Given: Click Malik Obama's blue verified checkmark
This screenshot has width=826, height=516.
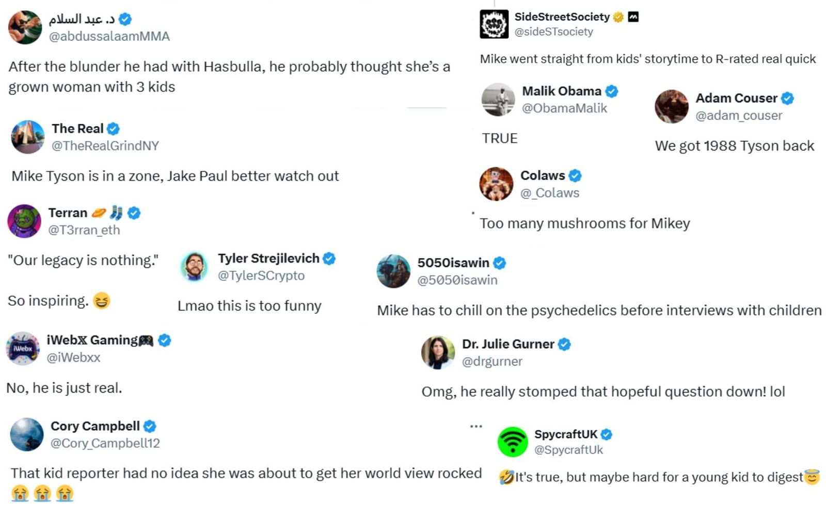Looking at the screenshot, I should [x=612, y=91].
